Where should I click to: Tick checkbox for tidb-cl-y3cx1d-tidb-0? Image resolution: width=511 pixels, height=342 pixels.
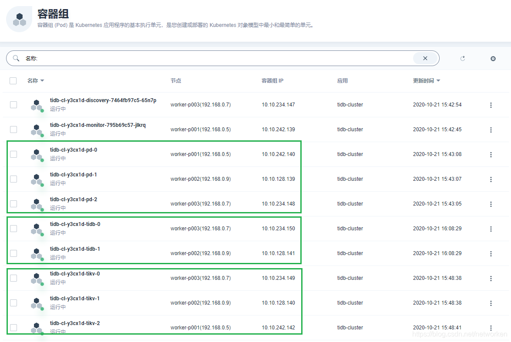13,229
